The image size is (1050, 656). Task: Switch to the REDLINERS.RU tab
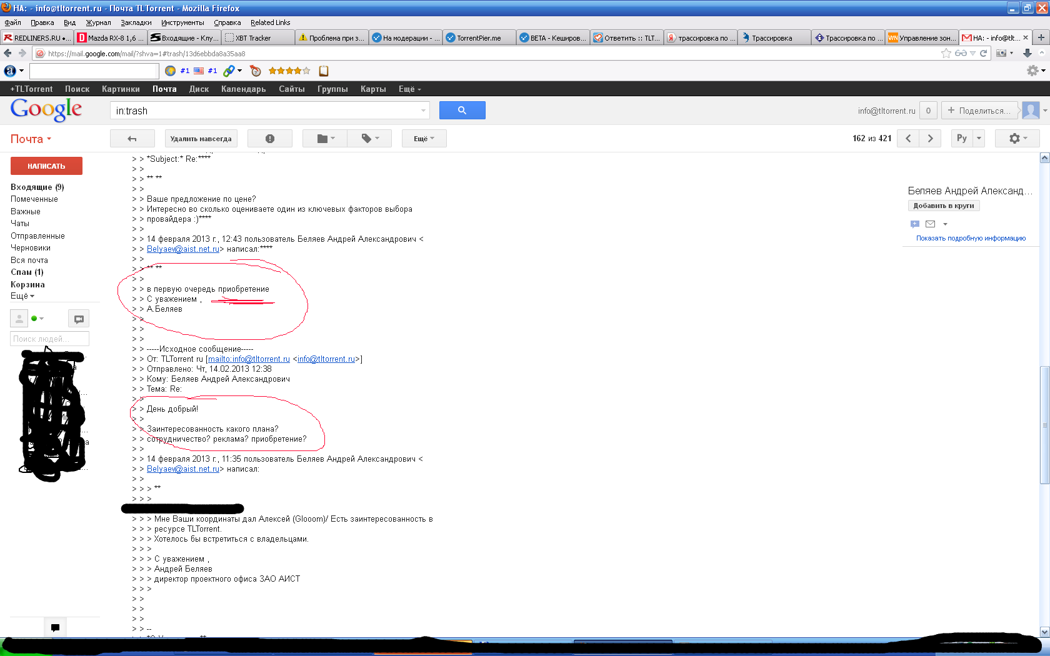pos(37,37)
